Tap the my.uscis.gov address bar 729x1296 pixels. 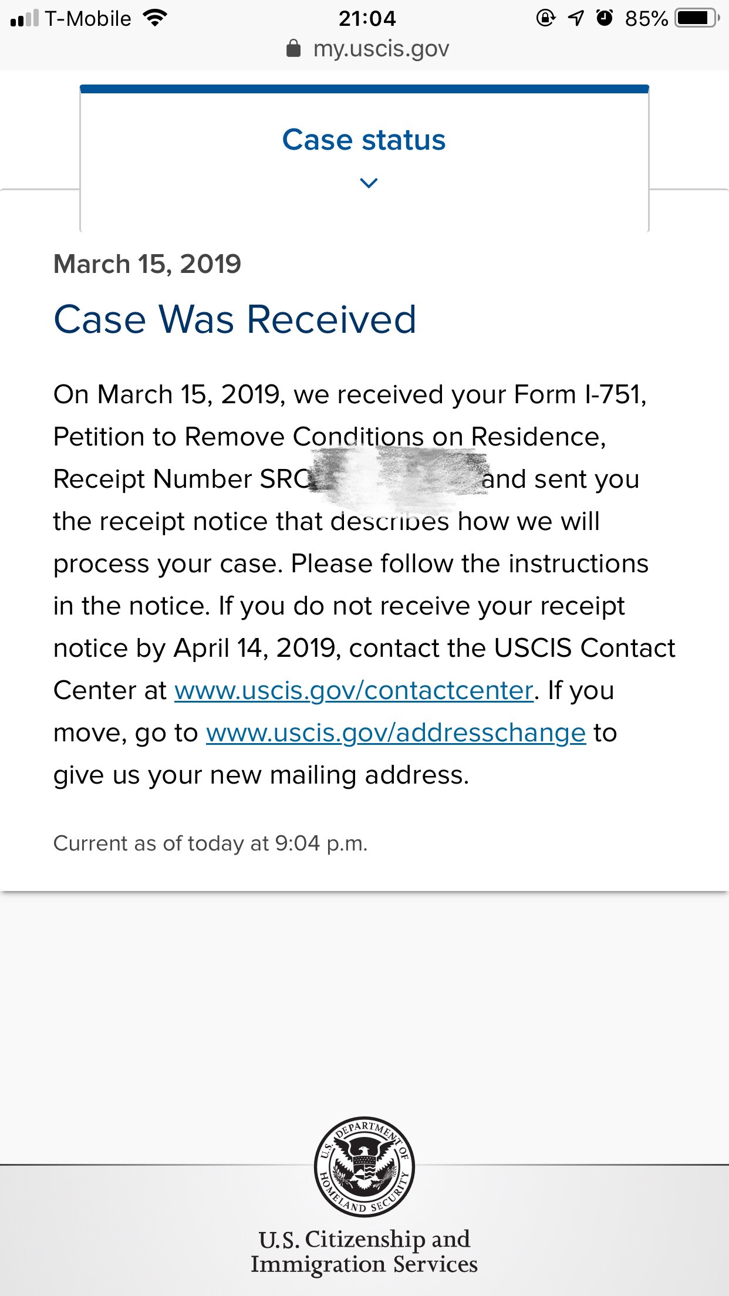point(380,49)
